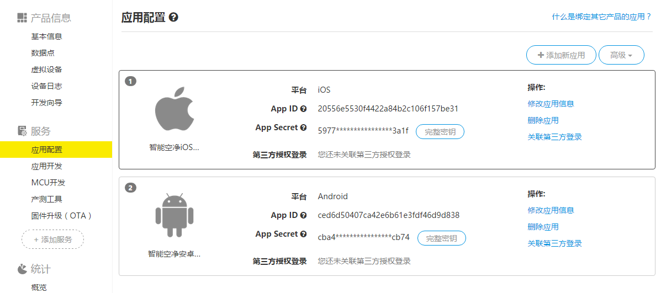Open the 什么是绑定其它产品的应用 help link
This screenshot has width=661, height=293.
(x=602, y=17)
